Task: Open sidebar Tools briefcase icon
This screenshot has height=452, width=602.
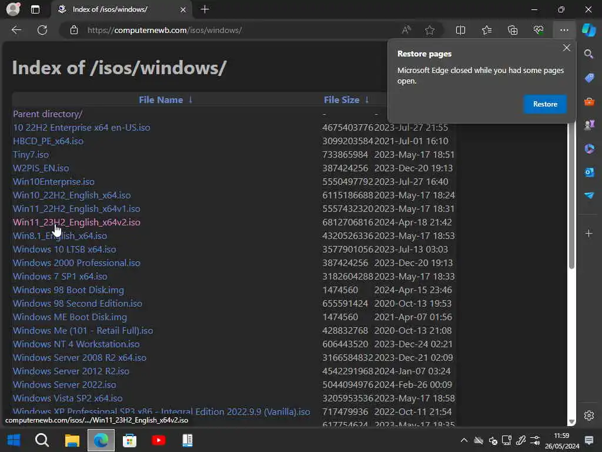Action: (x=589, y=102)
